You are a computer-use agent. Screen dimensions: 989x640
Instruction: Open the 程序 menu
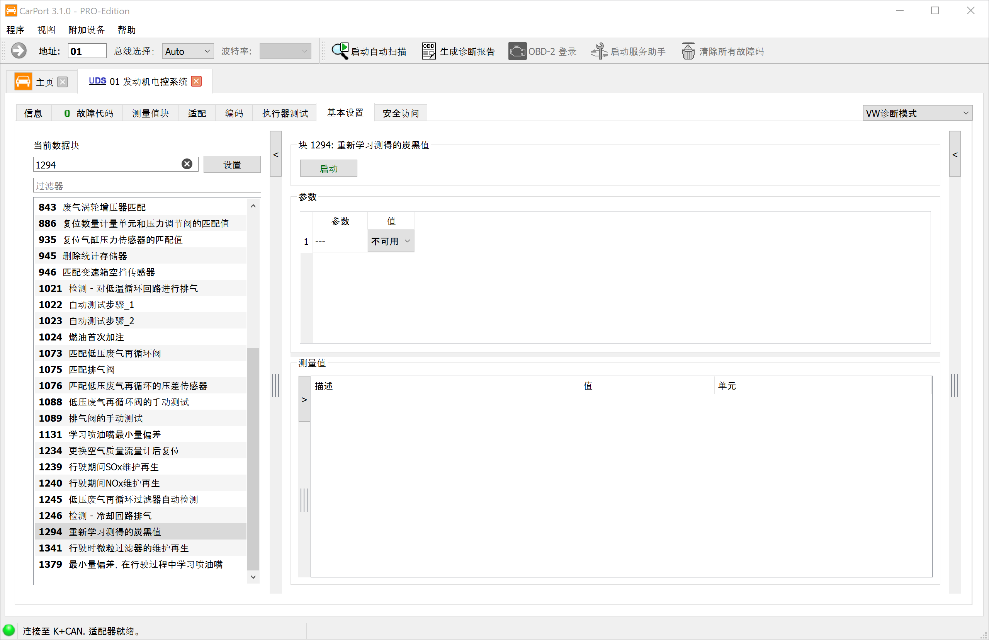click(x=15, y=30)
